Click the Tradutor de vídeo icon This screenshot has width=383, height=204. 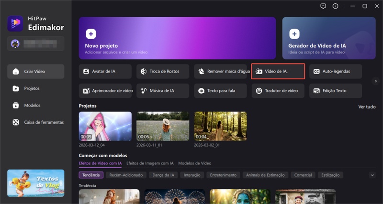coord(259,91)
